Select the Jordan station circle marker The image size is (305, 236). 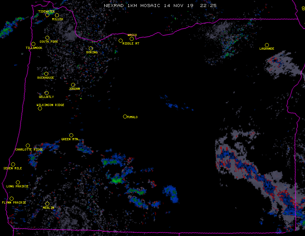pos(73,85)
